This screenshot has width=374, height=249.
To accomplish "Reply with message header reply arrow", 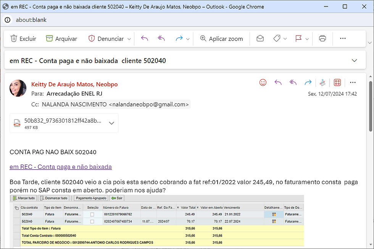I will pos(278,82).
